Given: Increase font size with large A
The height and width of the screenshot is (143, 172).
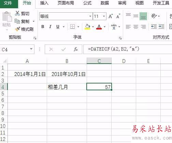Looking at the screenshot, I should [111, 16].
